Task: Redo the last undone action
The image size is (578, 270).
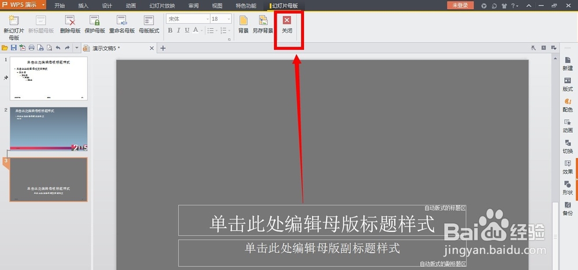Action: coord(67,48)
